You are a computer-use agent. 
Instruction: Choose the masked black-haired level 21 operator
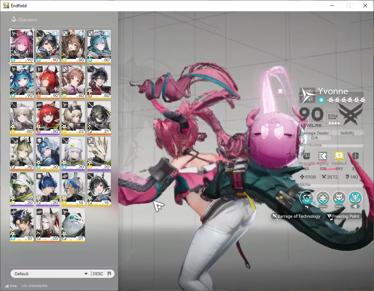pos(99,118)
